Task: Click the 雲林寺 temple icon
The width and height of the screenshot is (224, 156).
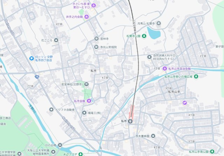Action: pyautogui.click(x=97, y=38)
